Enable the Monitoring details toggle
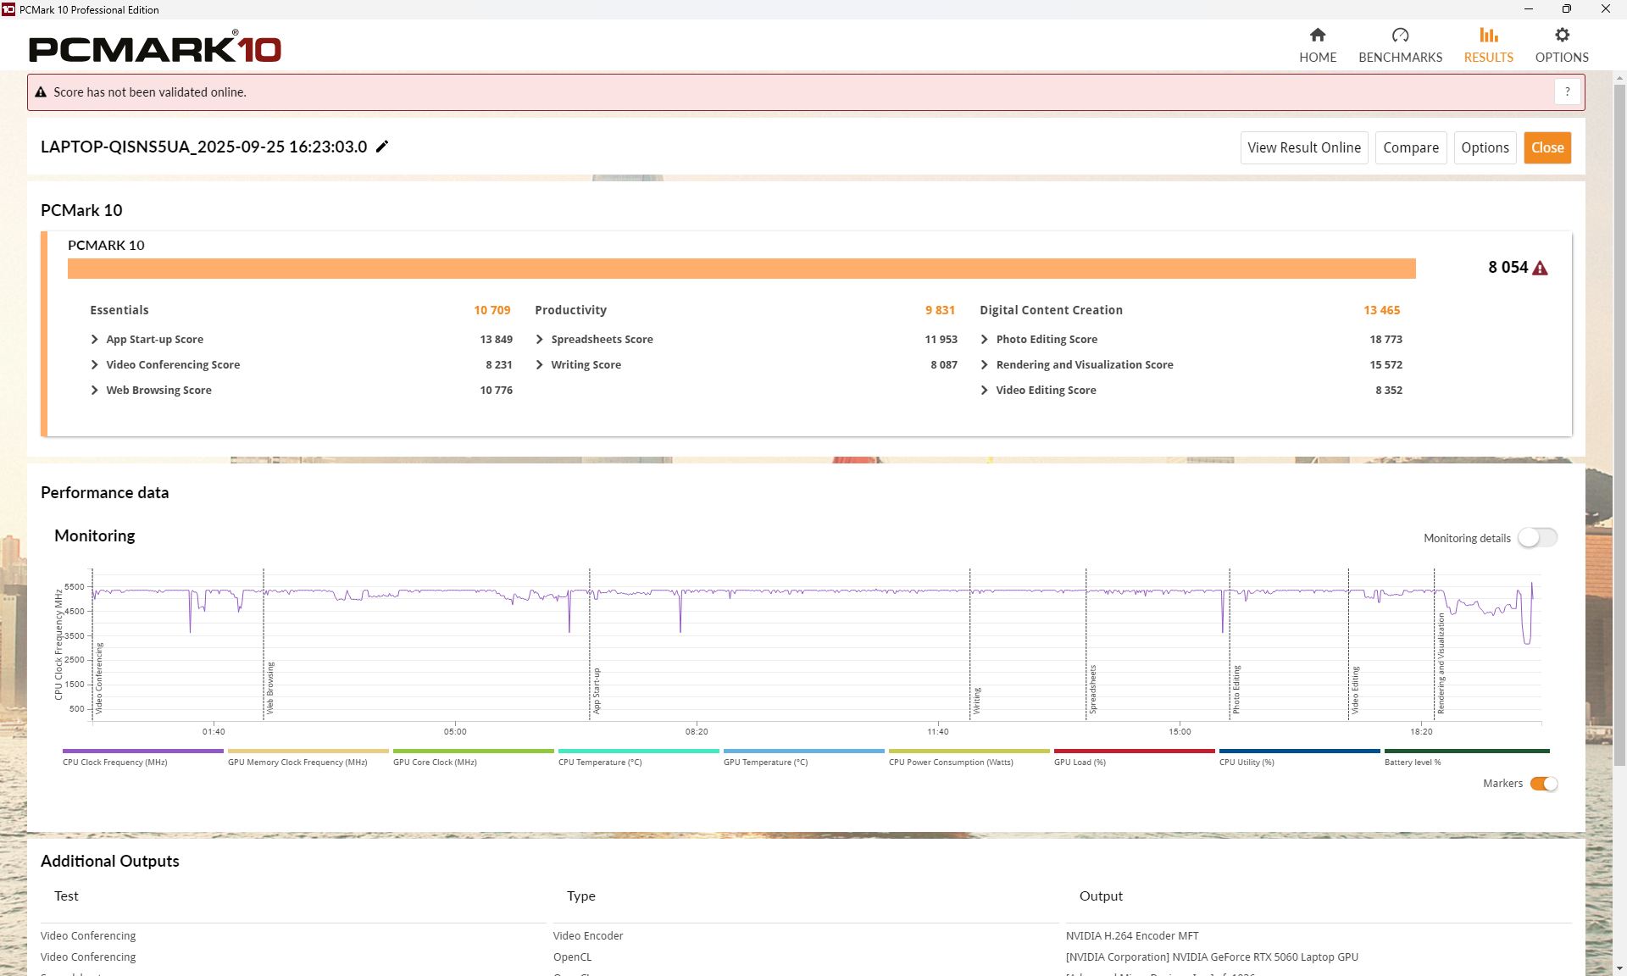 (1537, 538)
